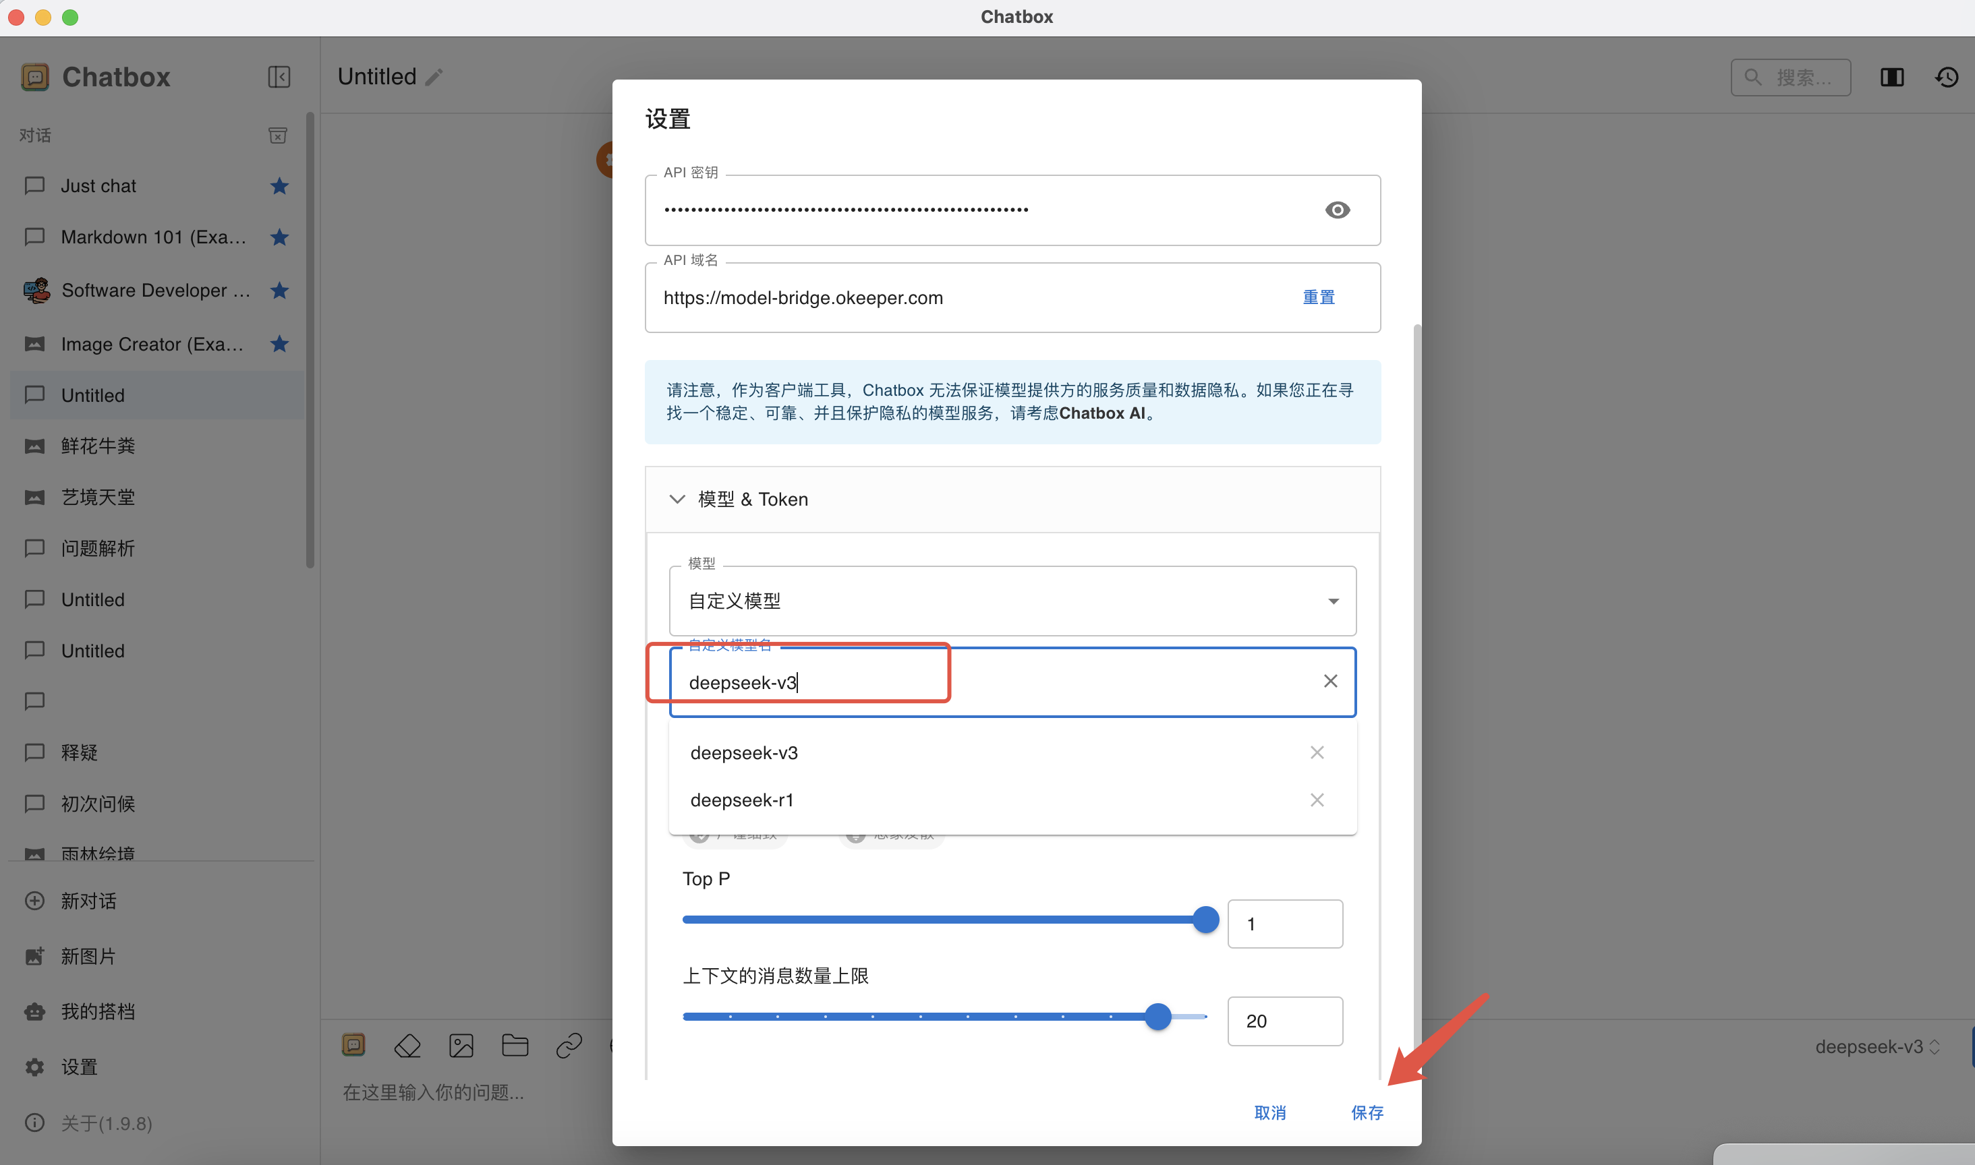This screenshot has height=1165, width=1975.
Task: Click the clear conversations archive icon
Action: tap(278, 136)
